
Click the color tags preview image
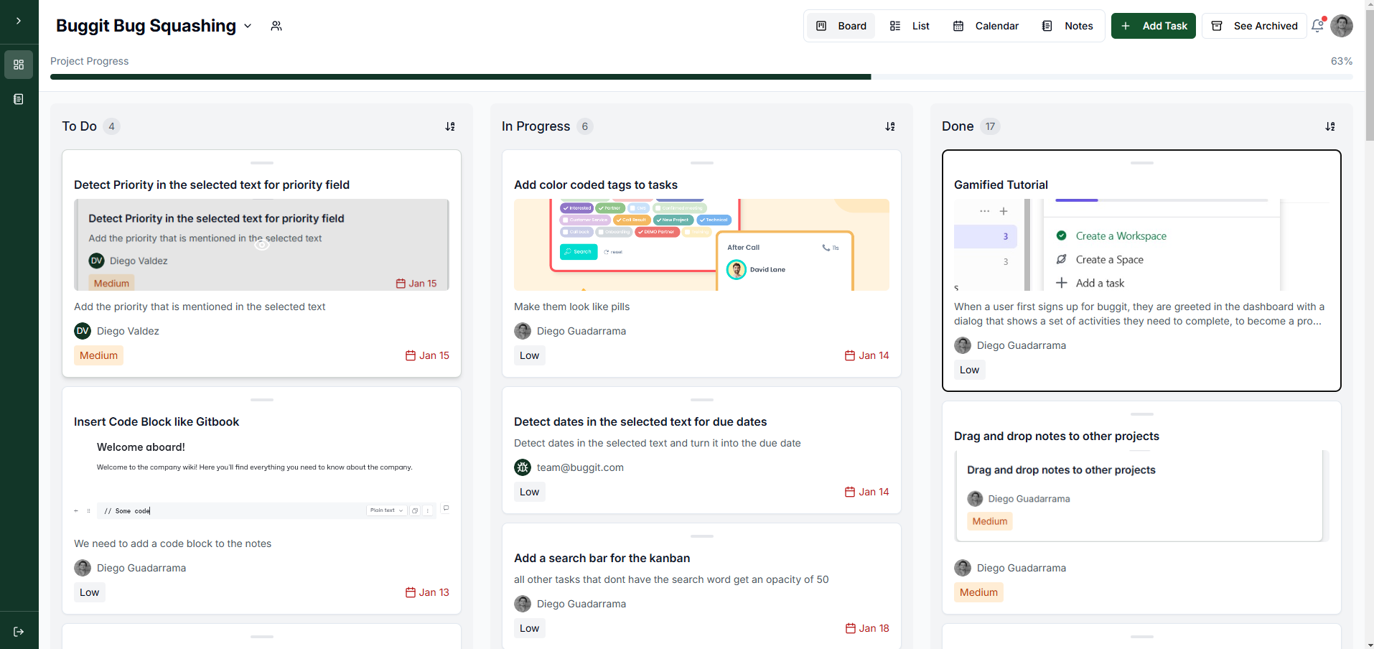(x=701, y=245)
